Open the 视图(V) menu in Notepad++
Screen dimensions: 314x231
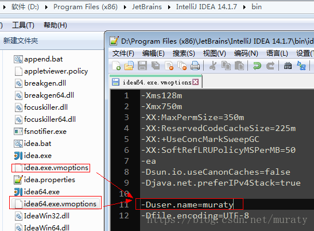point(215,53)
